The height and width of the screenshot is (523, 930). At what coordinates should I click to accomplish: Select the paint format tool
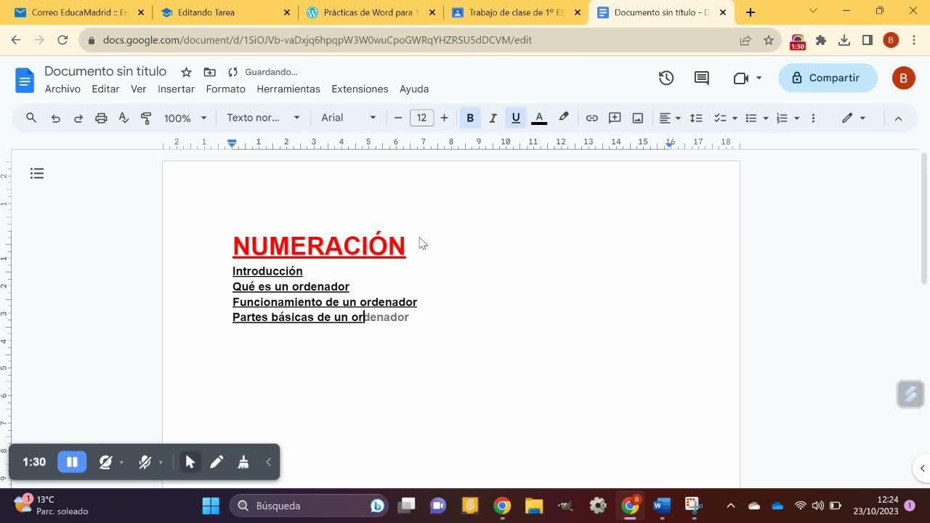[146, 118]
